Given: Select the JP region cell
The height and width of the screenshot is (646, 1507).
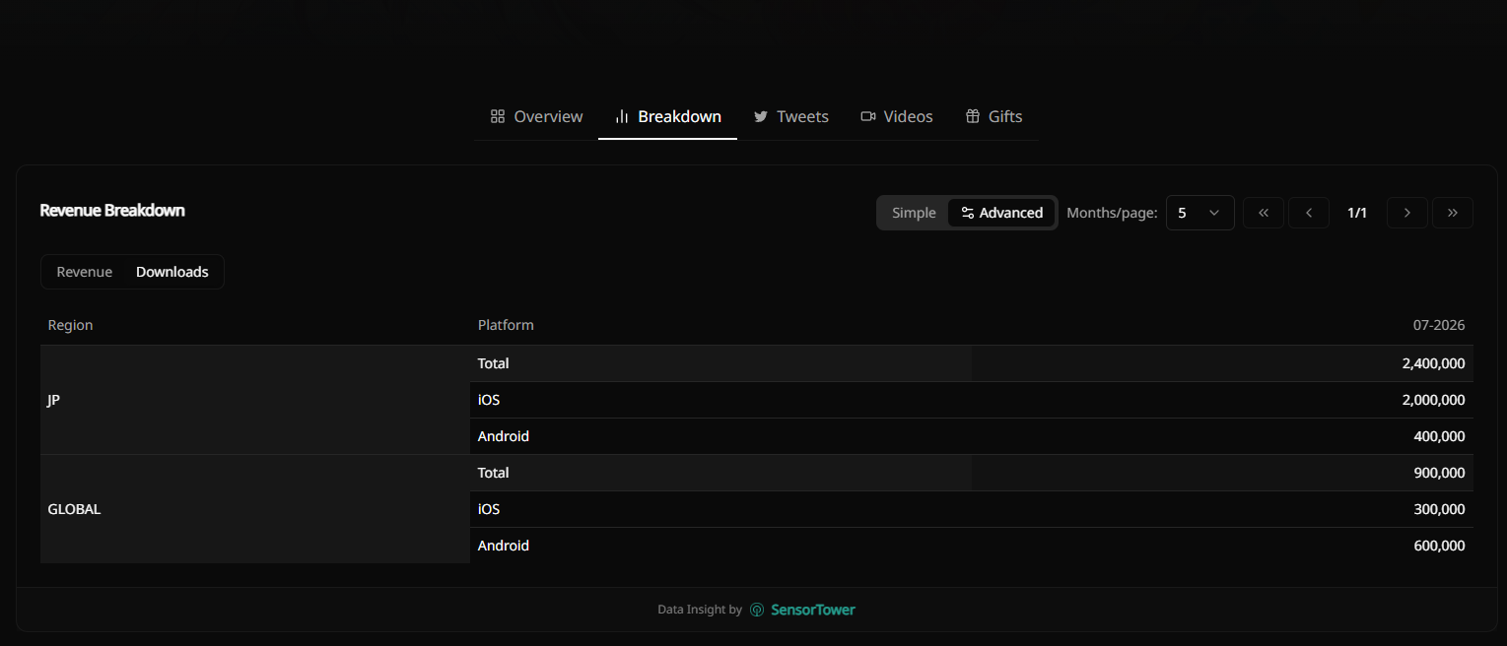Looking at the screenshot, I should [x=255, y=400].
